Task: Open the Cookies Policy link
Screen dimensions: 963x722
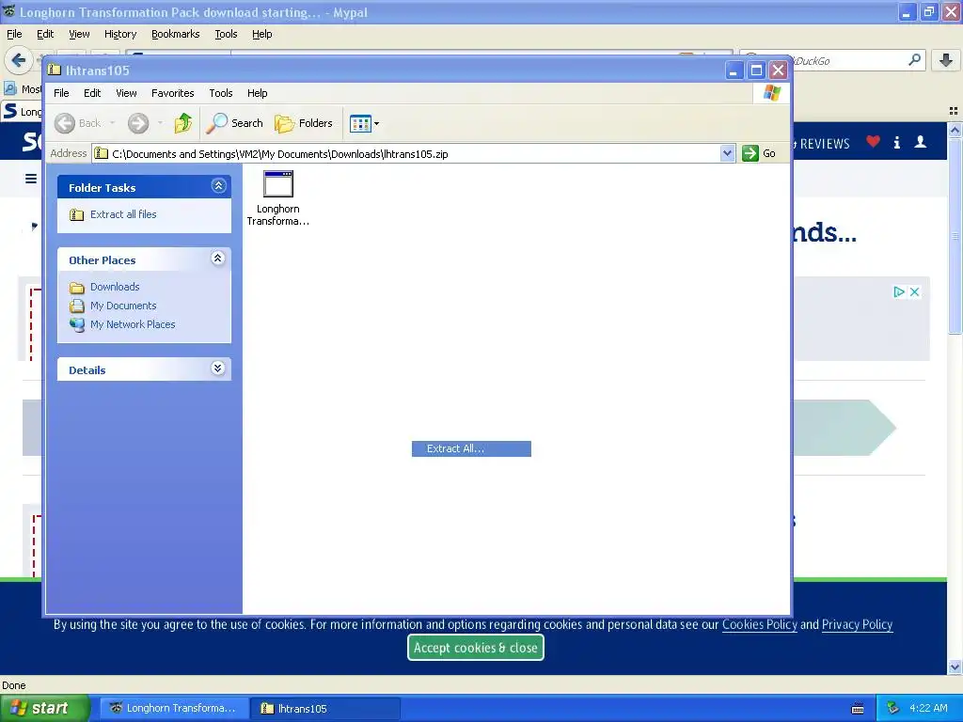Action: (x=759, y=624)
